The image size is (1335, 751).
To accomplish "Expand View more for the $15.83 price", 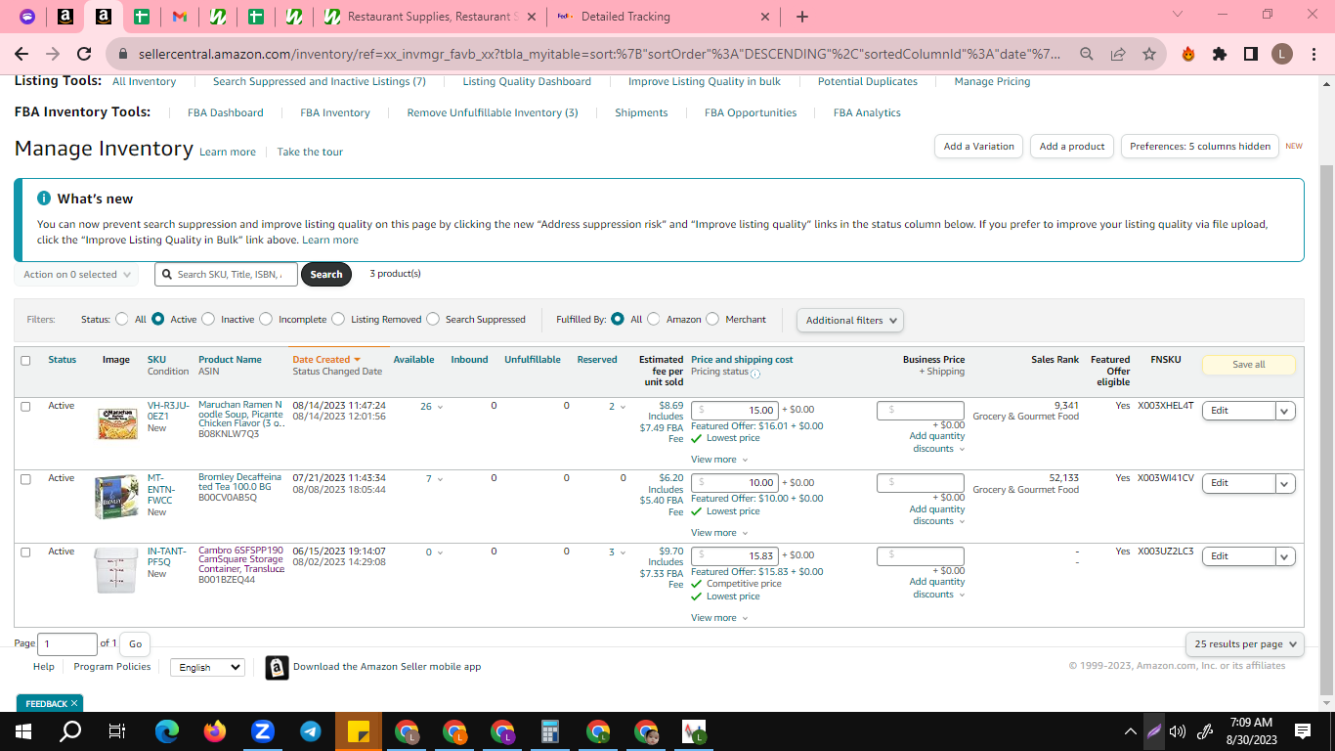I will (x=719, y=618).
